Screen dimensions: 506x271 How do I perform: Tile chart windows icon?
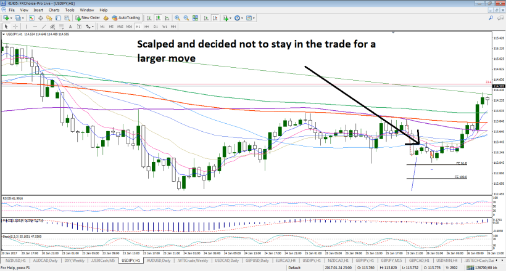[x=195, y=18]
